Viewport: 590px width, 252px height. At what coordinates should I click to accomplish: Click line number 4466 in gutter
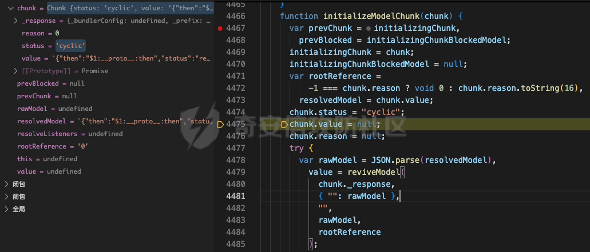click(x=236, y=16)
